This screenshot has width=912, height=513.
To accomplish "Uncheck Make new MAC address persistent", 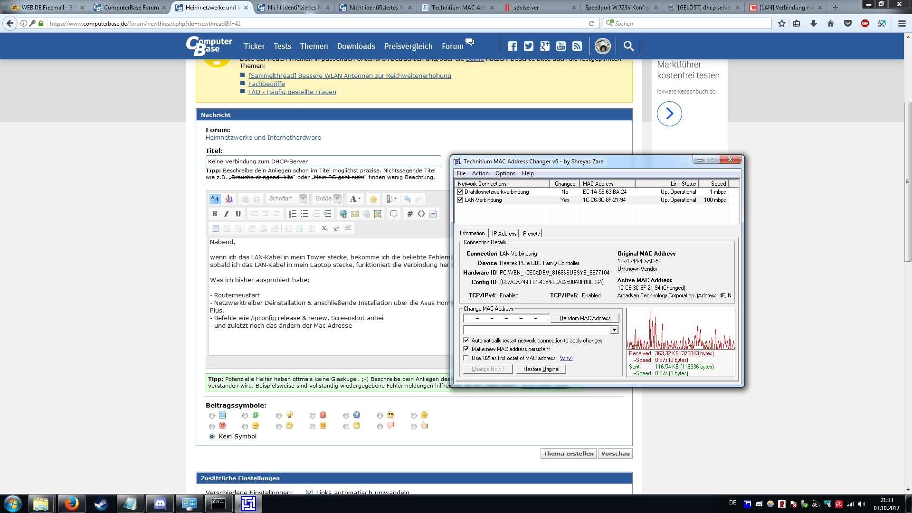I will tap(466, 349).
